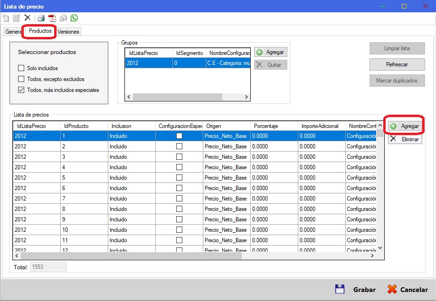
Task: Share via WhatsApp toolbar icon
Action: coord(74,18)
